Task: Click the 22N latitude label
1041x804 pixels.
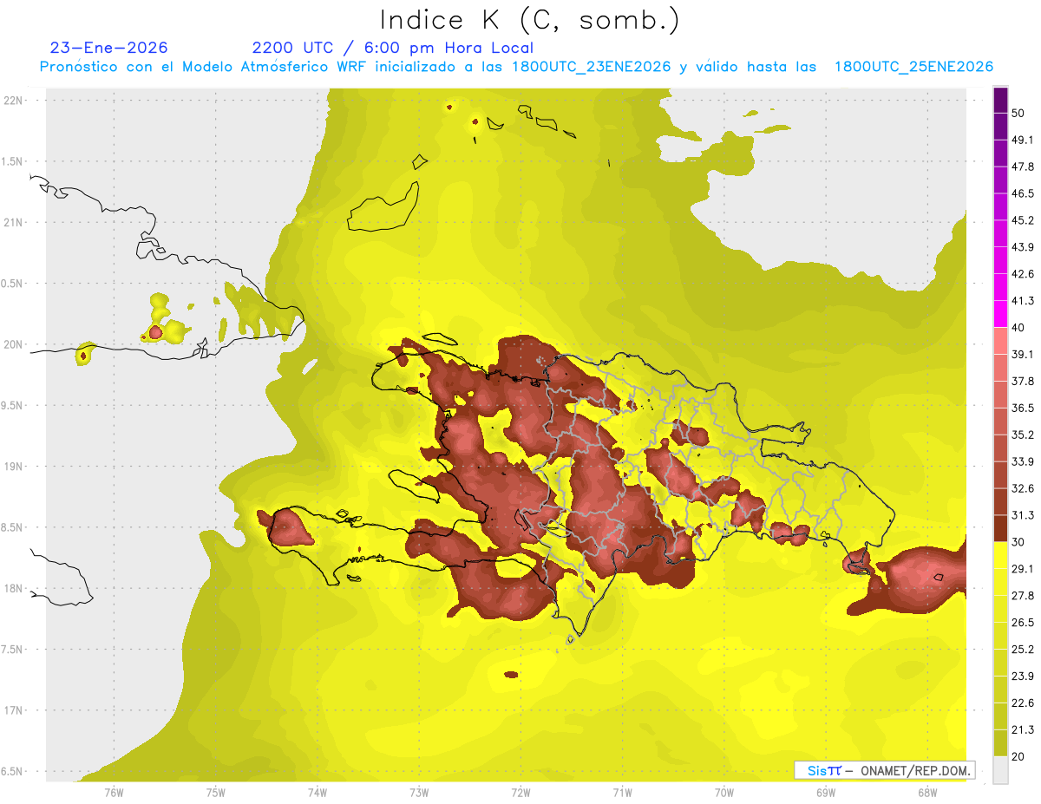Action: [13, 100]
